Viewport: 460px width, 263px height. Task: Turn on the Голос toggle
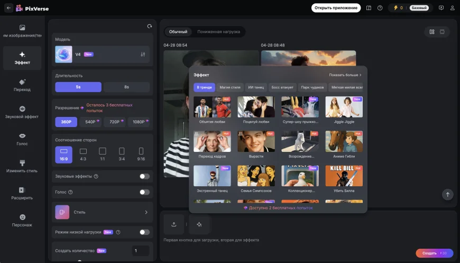[144, 192]
